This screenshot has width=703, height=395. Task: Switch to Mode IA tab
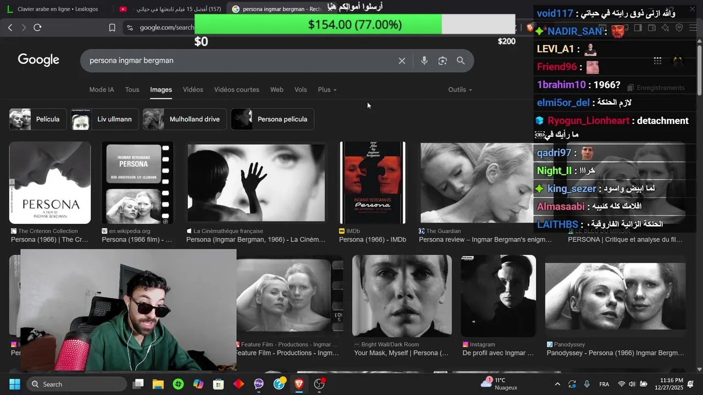coord(102,89)
